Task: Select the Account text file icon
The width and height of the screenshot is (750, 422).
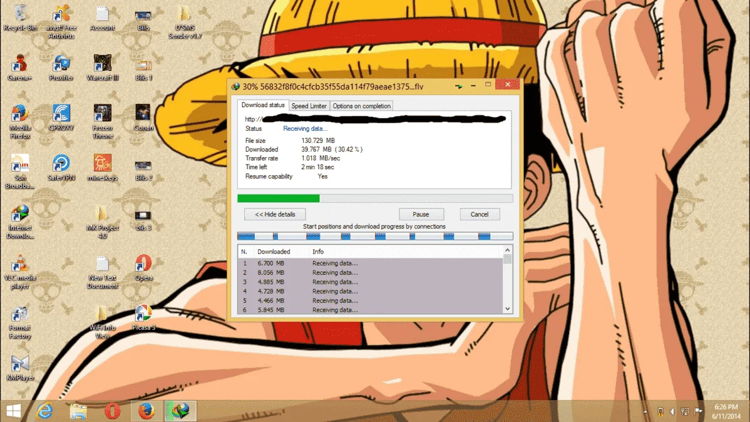Action: tap(103, 18)
